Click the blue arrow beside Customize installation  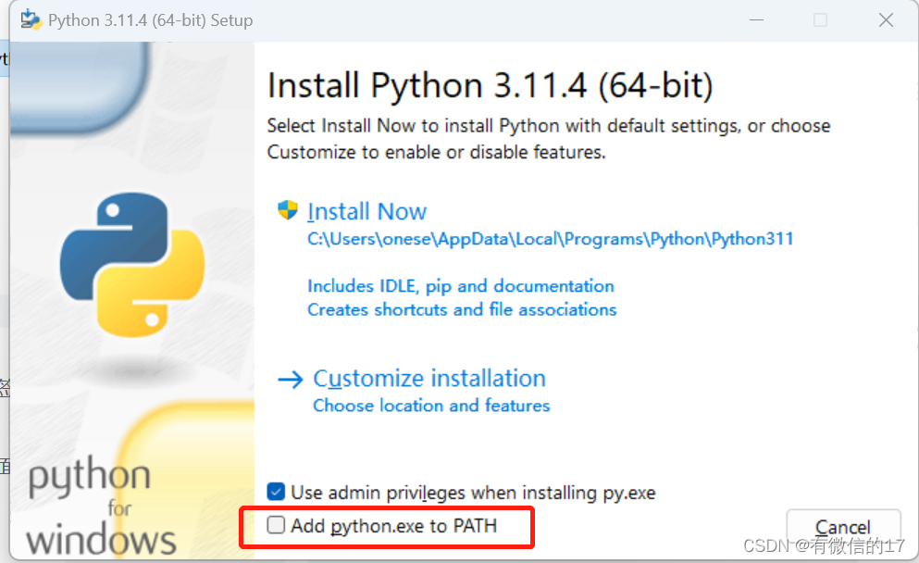[x=290, y=379]
